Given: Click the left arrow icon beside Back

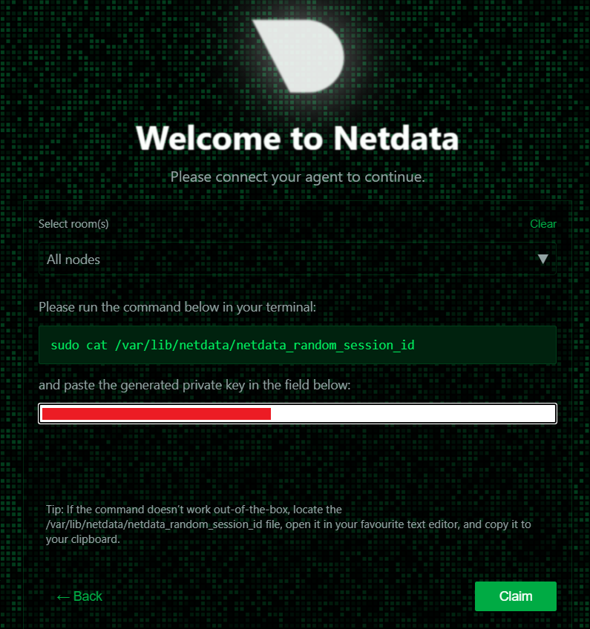Looking at the screenshot, I should point(65,596).
